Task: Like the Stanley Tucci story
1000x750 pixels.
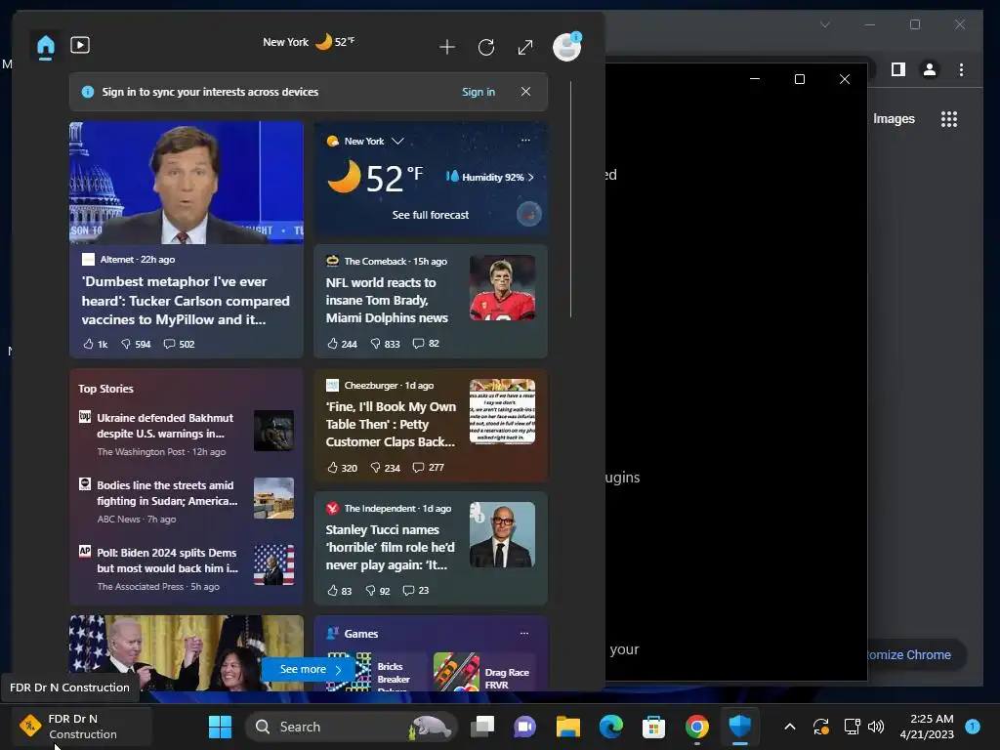Action: pyautogui.click(x=339, y=591)
